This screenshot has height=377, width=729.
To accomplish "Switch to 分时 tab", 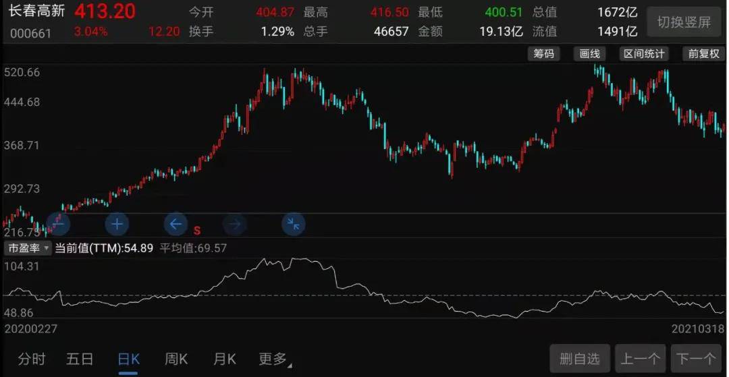I will (32, 359).
